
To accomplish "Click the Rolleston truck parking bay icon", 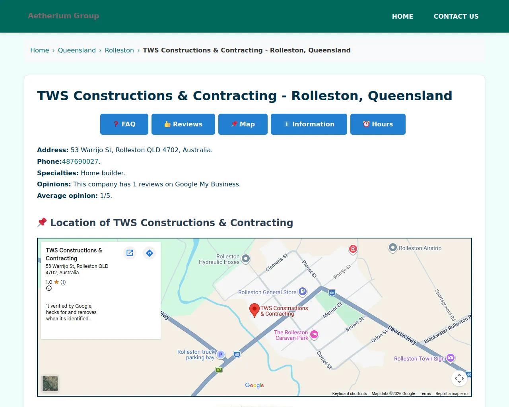I will click(x=221, y=355).
